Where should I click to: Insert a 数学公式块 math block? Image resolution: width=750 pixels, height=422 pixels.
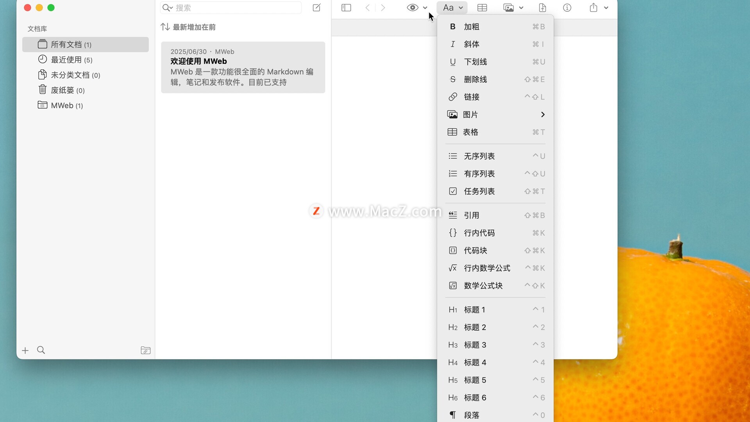(495, 286)
